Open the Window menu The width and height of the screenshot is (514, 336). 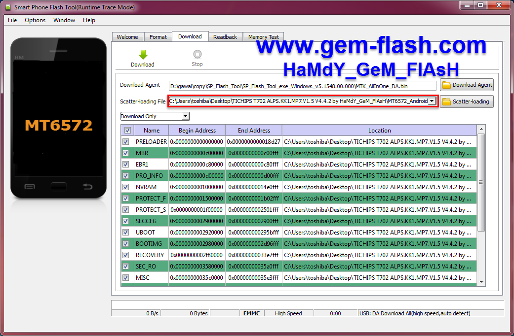[x=64, y=20]
